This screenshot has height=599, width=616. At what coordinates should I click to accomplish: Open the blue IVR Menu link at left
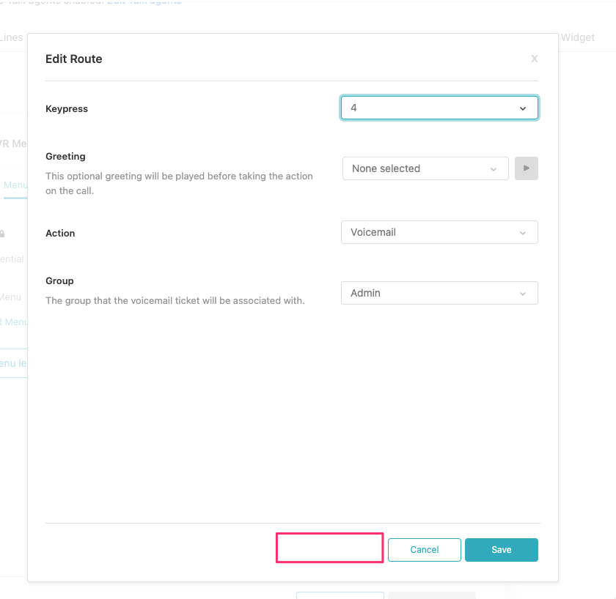click(x=13, y=321)
